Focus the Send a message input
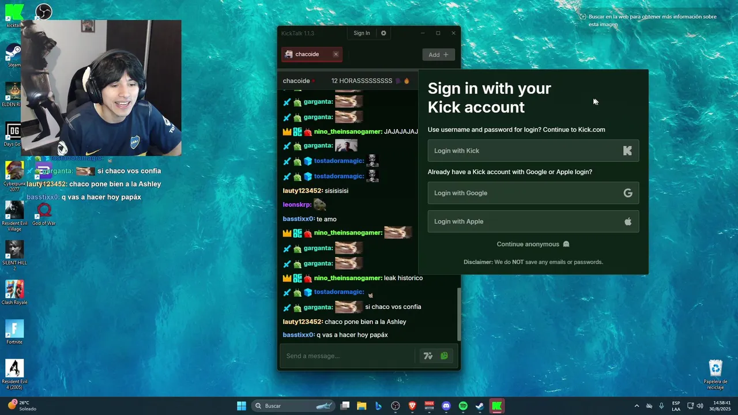Image resolution: width=738 pixels, height=415 pixels. pyautogui.click(x=348, y=356)
